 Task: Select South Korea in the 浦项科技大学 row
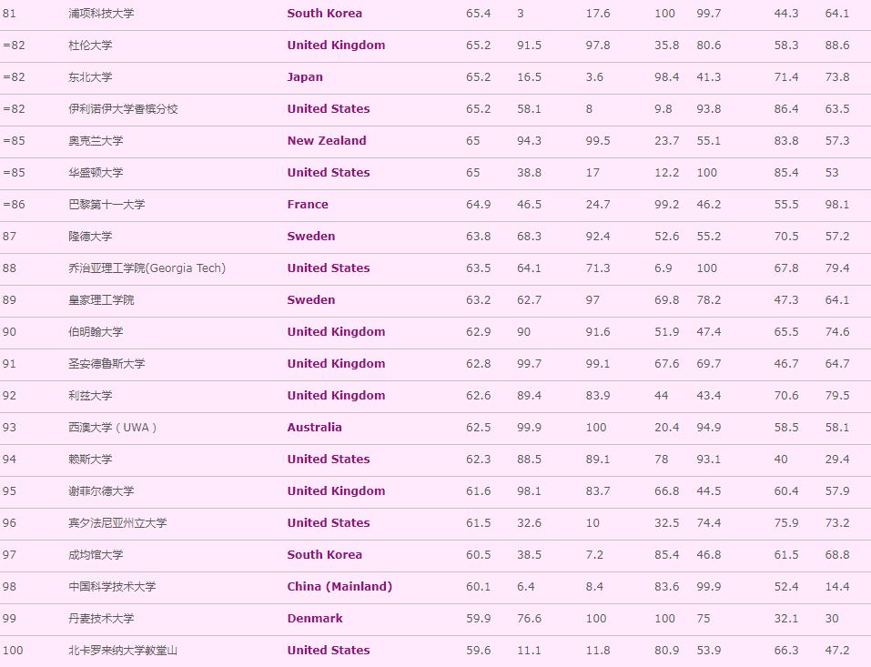(324, 14)
